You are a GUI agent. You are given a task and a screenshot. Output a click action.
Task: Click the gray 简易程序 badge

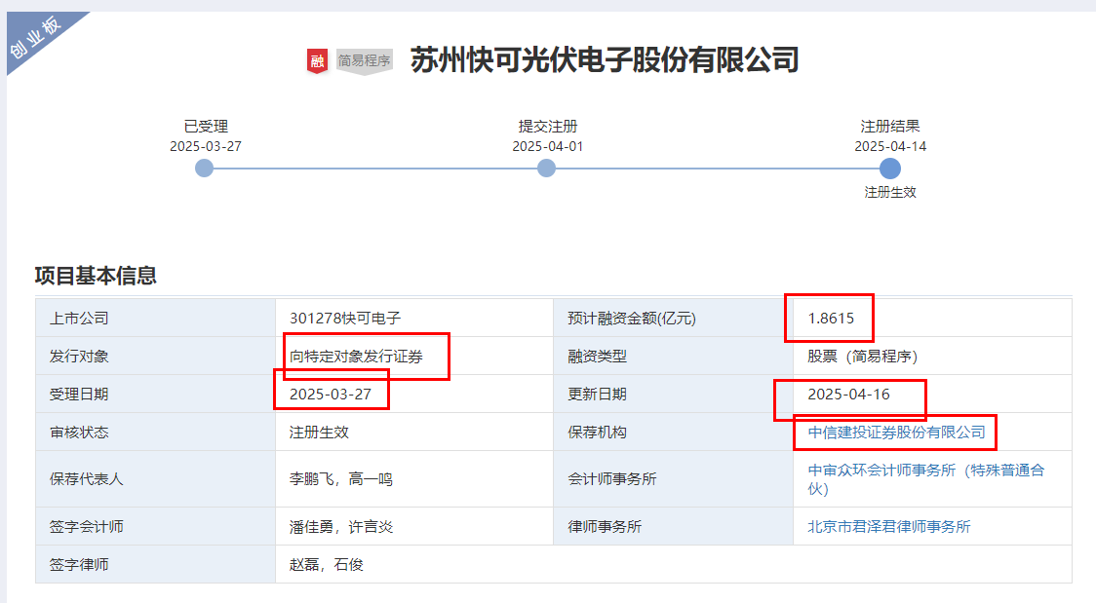point(364,60)
